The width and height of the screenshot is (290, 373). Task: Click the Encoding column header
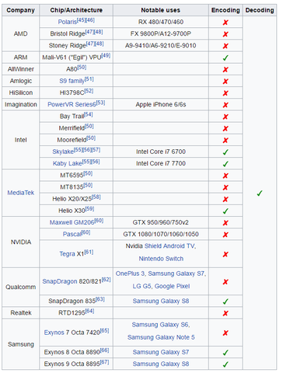(x=225, y=10)
